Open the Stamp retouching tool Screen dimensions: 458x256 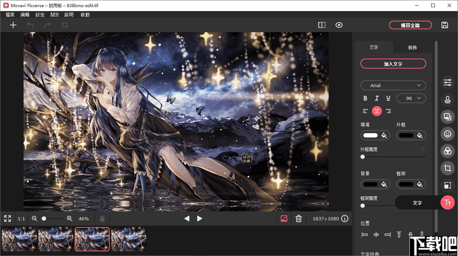447,100
